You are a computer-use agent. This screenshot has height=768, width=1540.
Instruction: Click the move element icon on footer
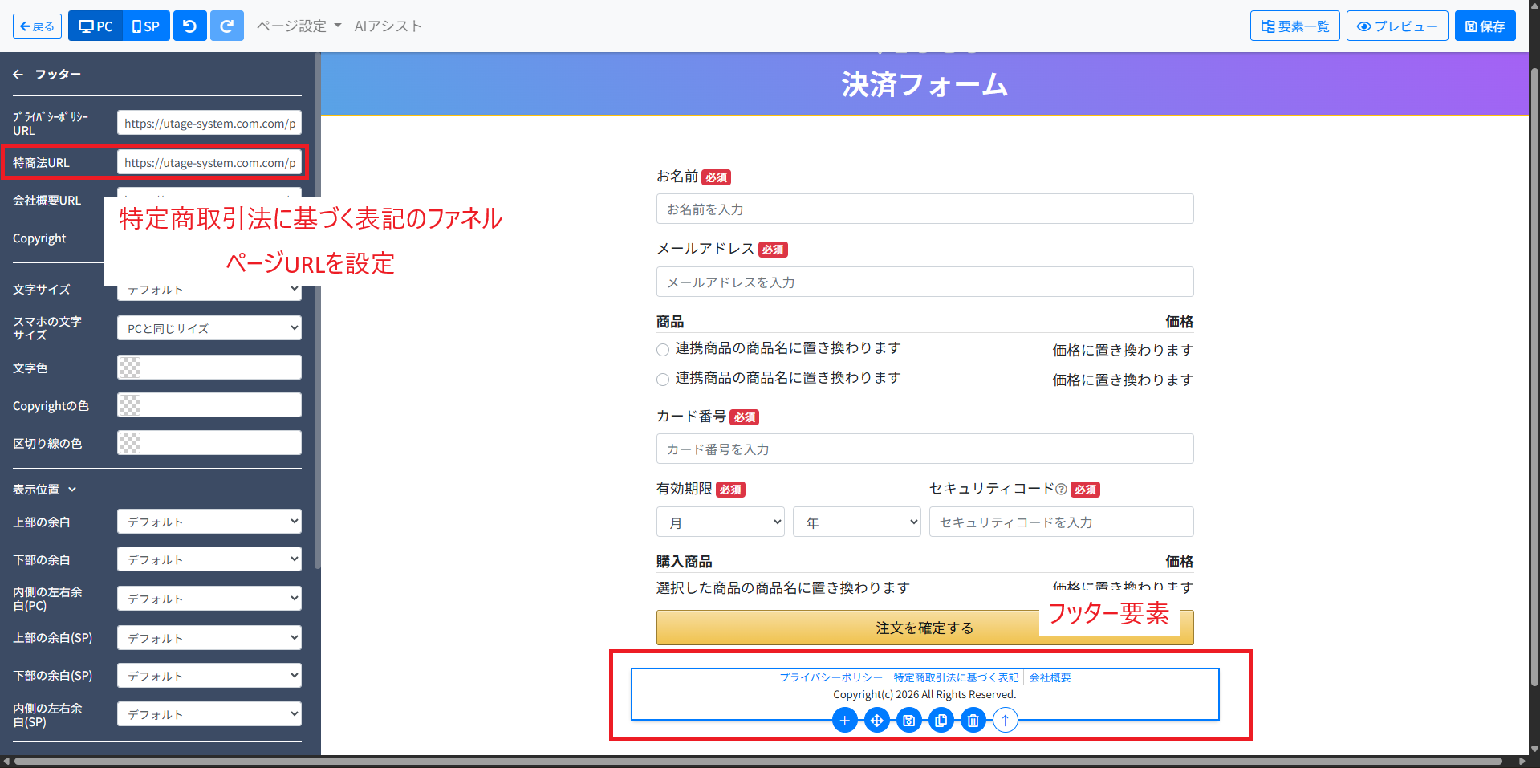tap(876, 721)
